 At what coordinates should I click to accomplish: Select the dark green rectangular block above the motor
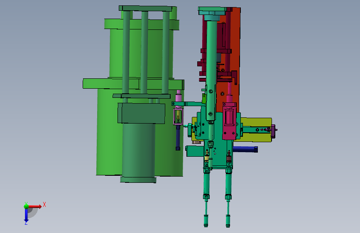(141, 113)
